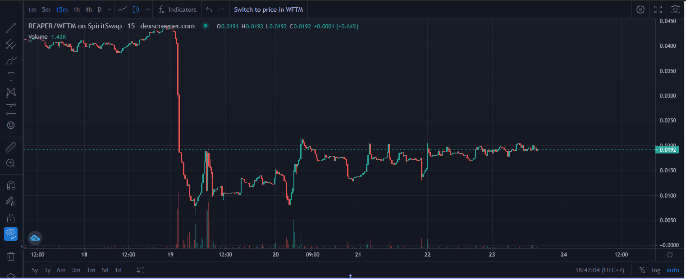Click the green market status dot
Screen dimensions: 686x279
coord(206,26)
